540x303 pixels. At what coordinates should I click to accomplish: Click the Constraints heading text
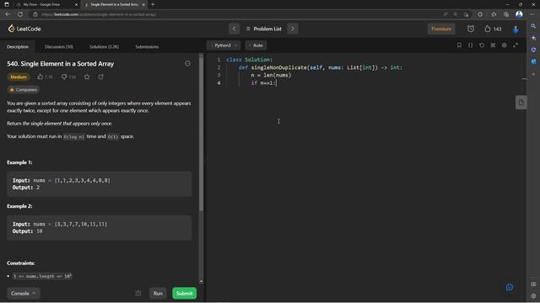click(x=20, y=263)
